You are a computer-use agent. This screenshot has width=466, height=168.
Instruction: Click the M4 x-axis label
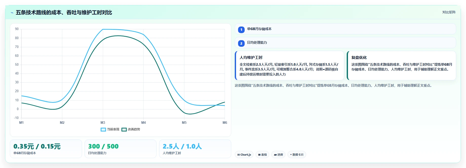click(143, 123)
